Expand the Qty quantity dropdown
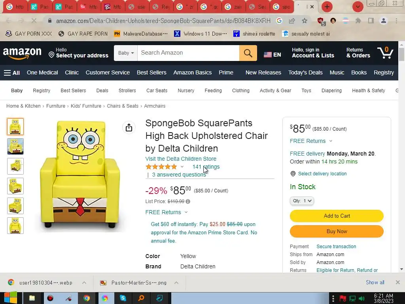The width and height of the screenshot is (405, 304). 302,201
